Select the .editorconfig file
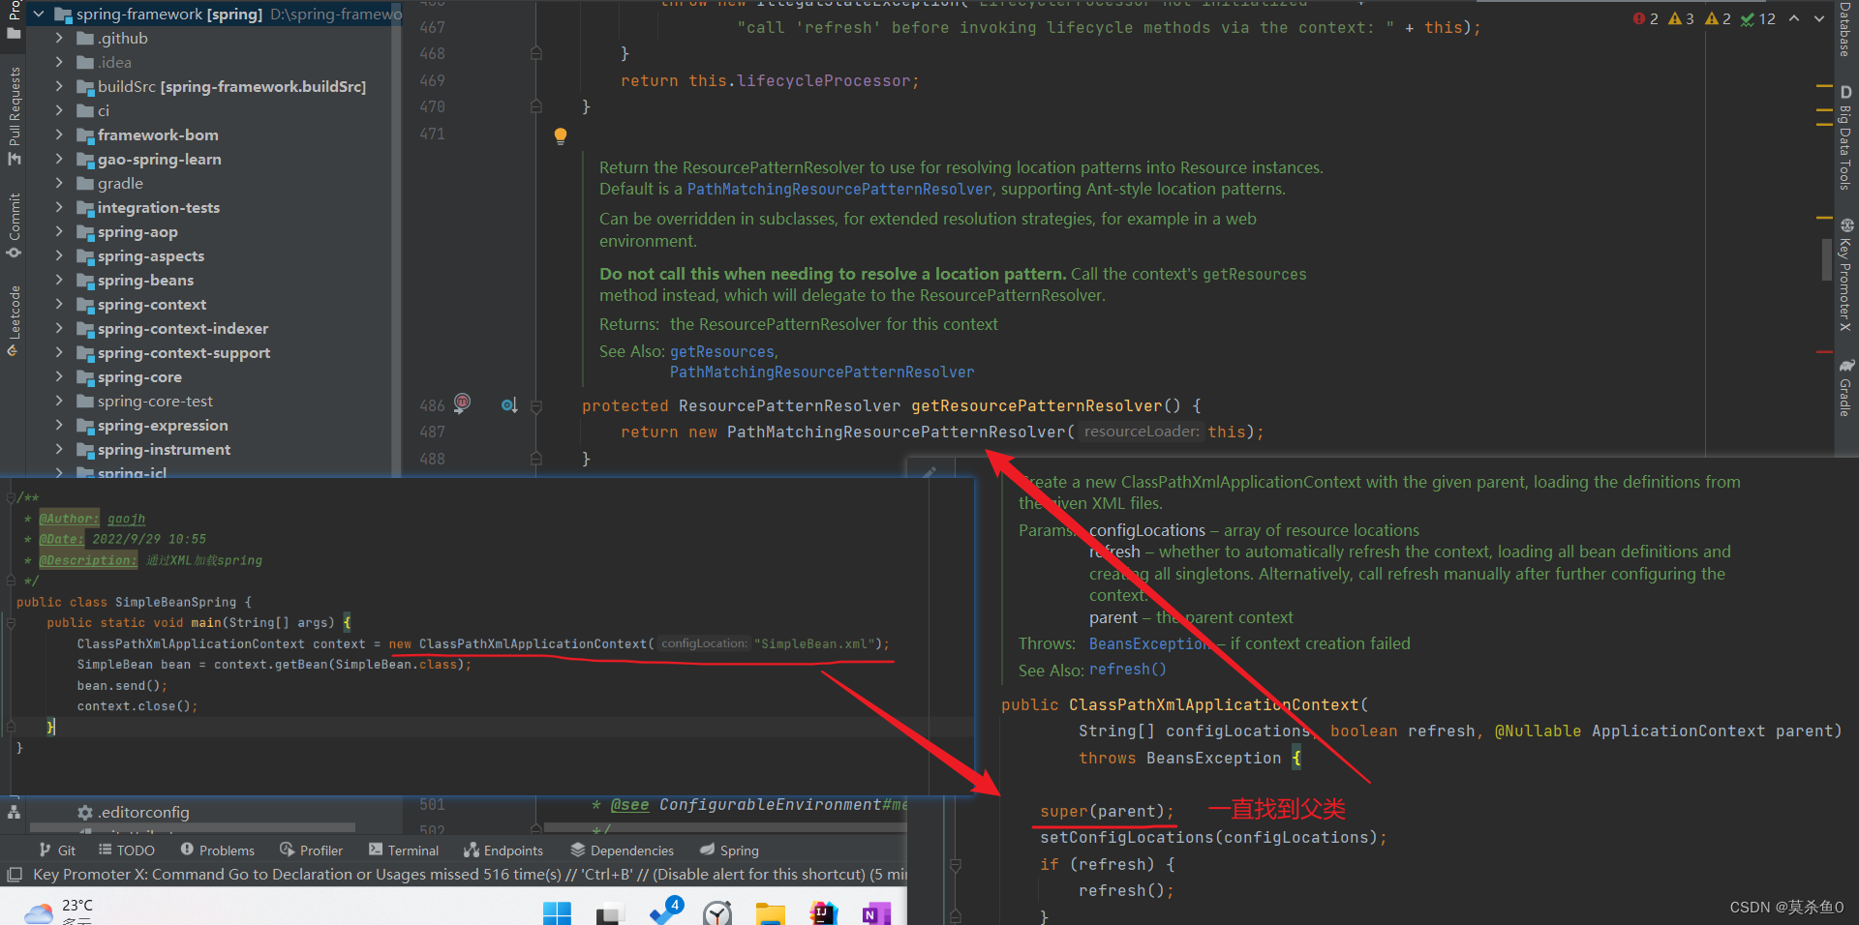The height and width of the screenshot is (925, 1859). tap(143, 813)
